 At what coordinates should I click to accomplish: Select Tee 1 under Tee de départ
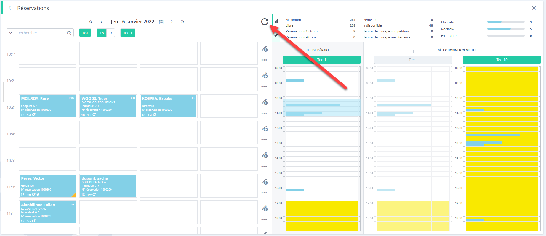(322, 60)
